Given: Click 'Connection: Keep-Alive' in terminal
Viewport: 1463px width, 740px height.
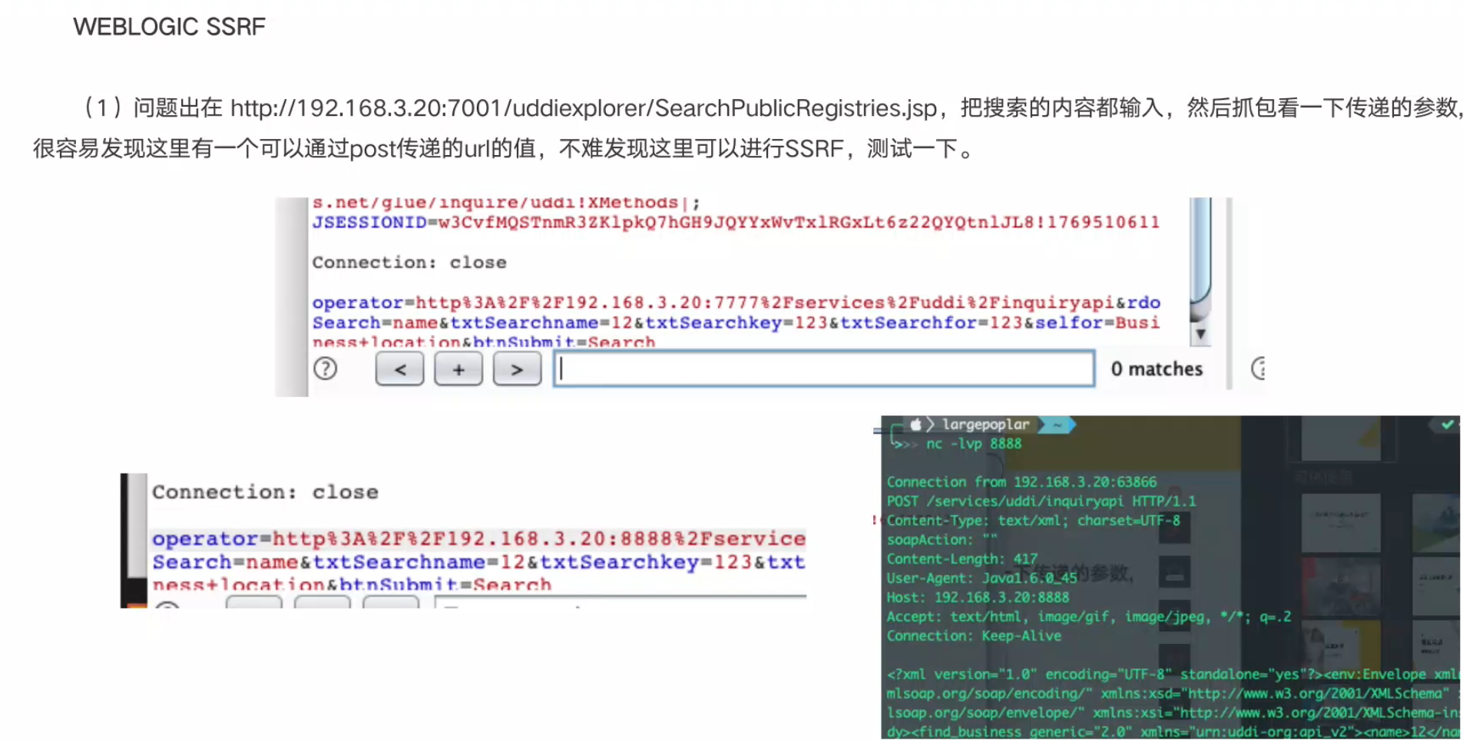Looking at the screenshot, I should pos(974,636).
